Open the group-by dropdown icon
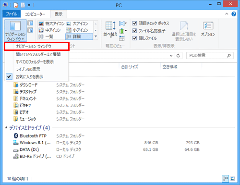 123,24
